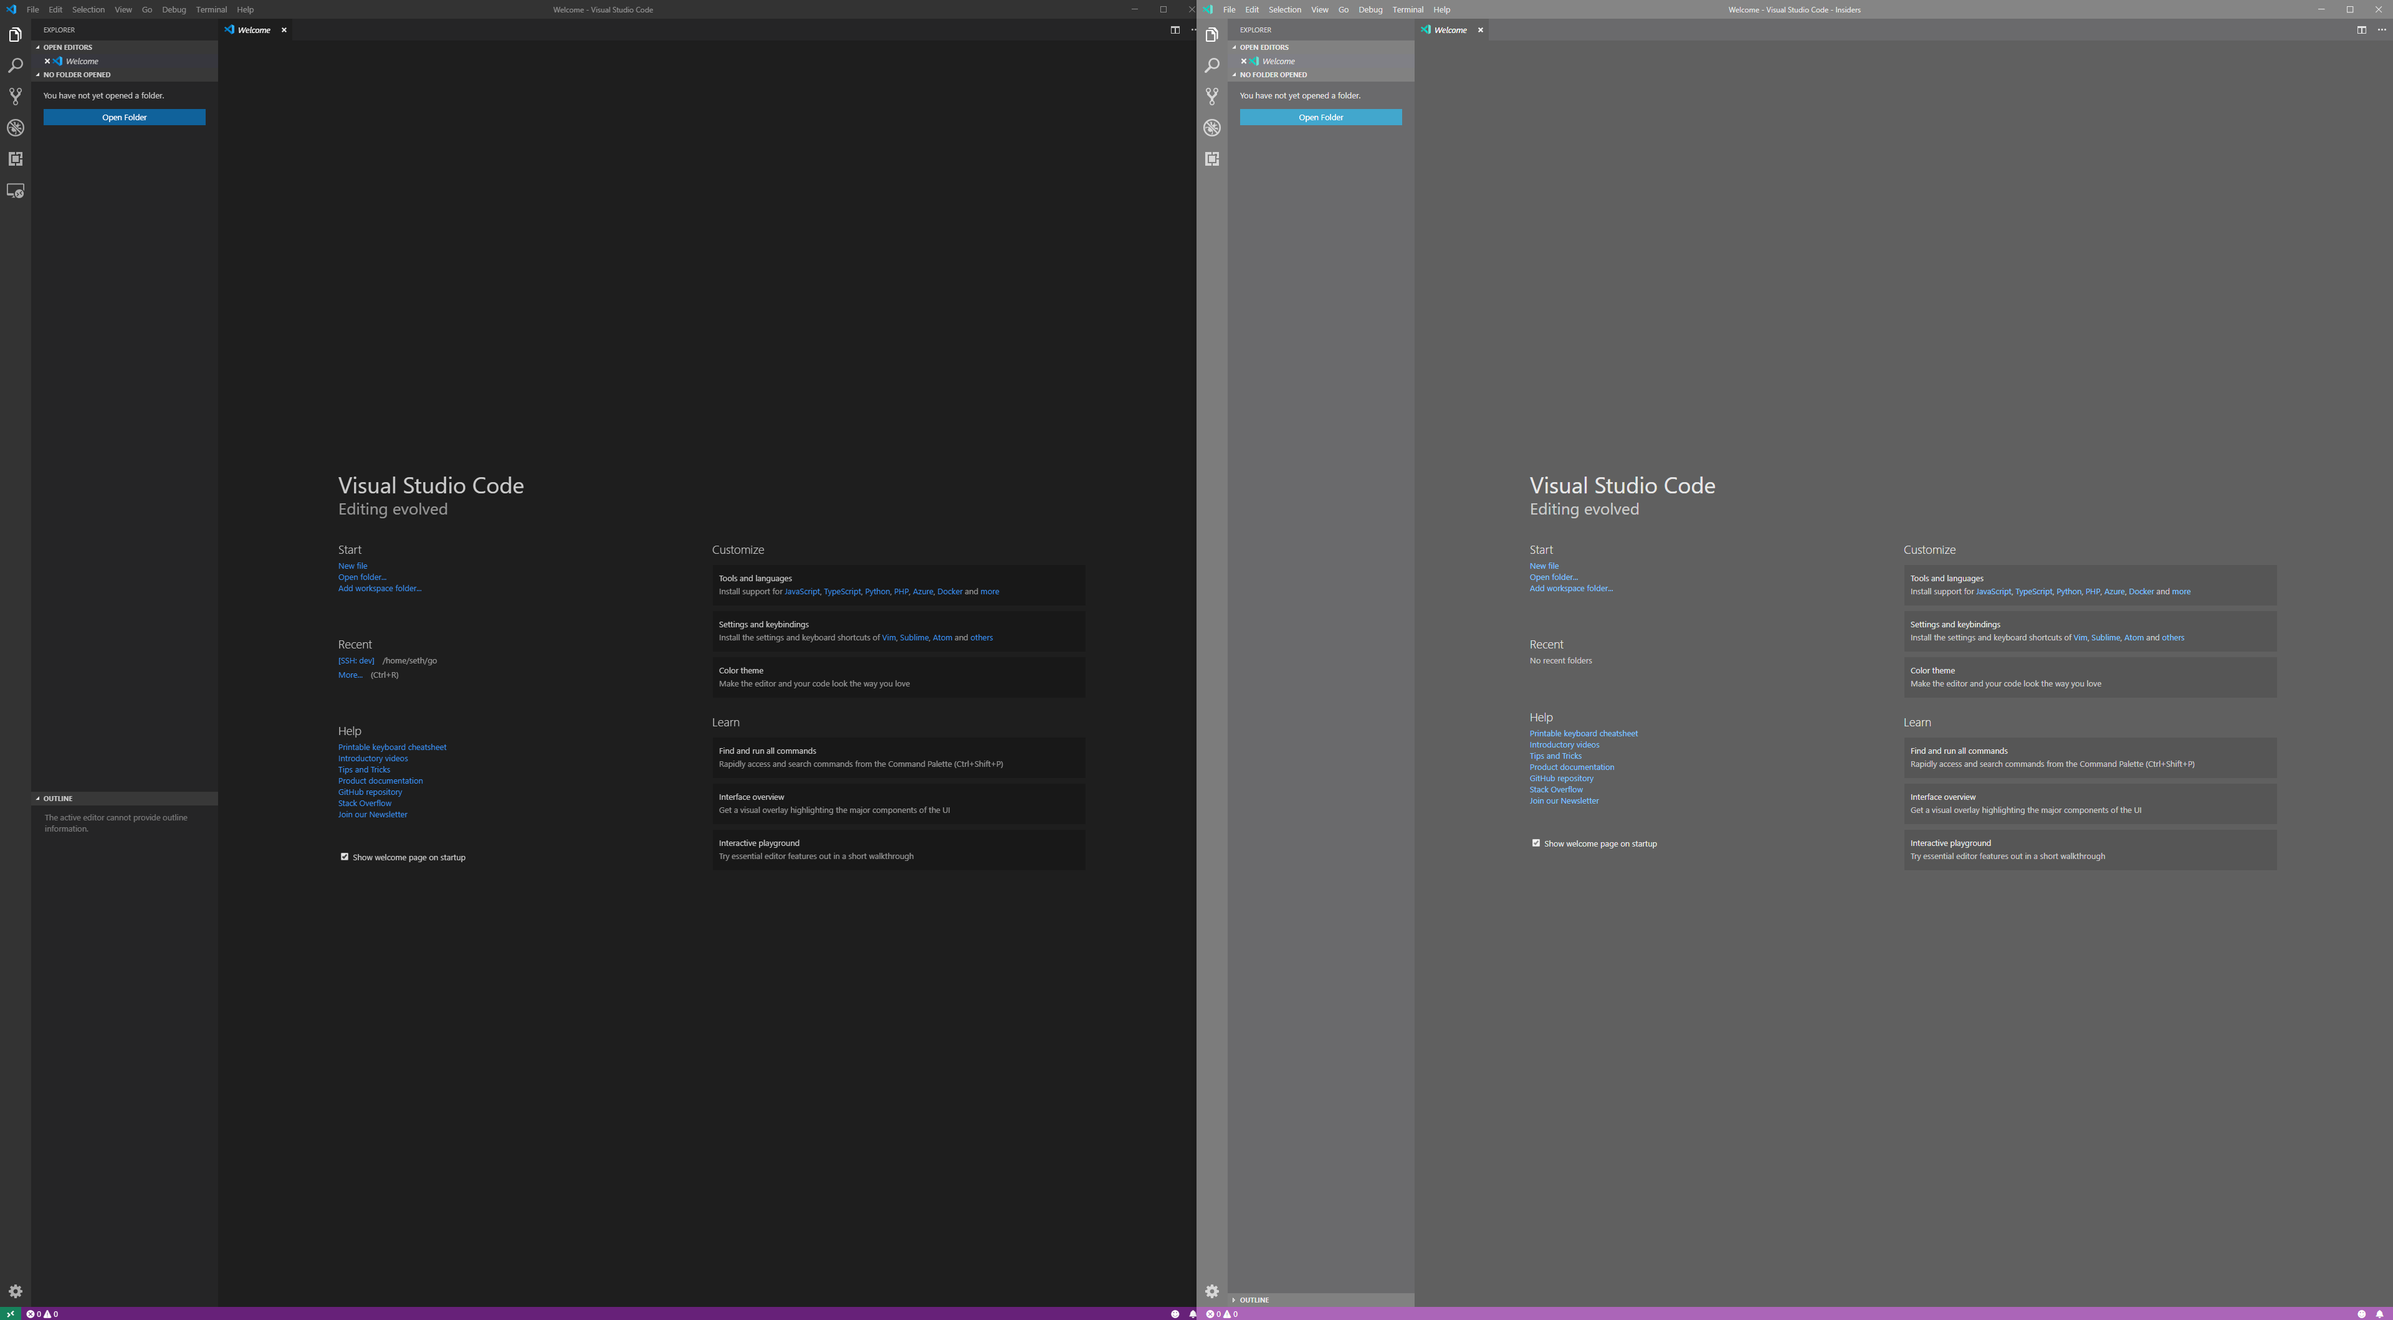Screen dimensions: 2393x1320
Task: Expand Outline section in Insiders window
Action: tap(1321, 1299)
